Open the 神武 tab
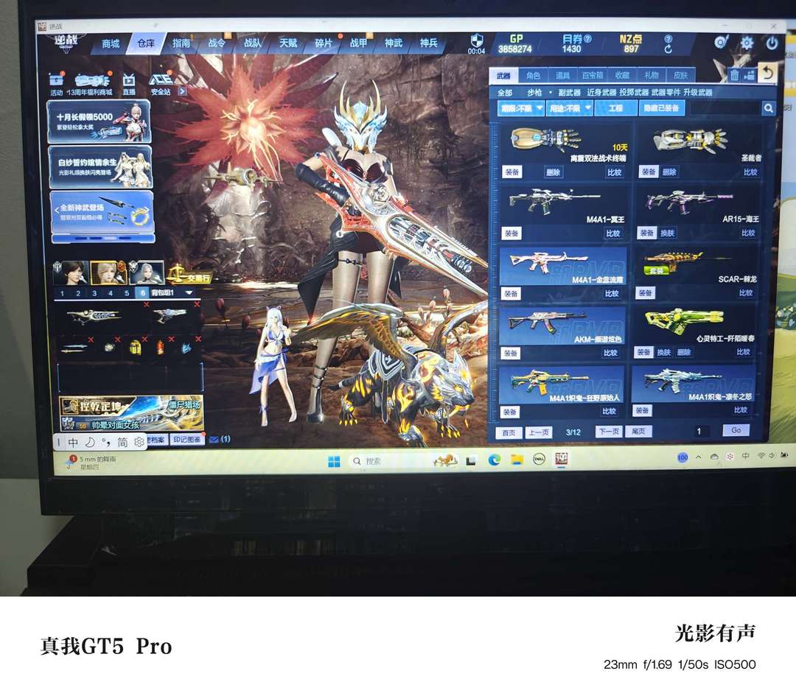The image size is (796, 696). pyautogui.click(x=394, y=43)
